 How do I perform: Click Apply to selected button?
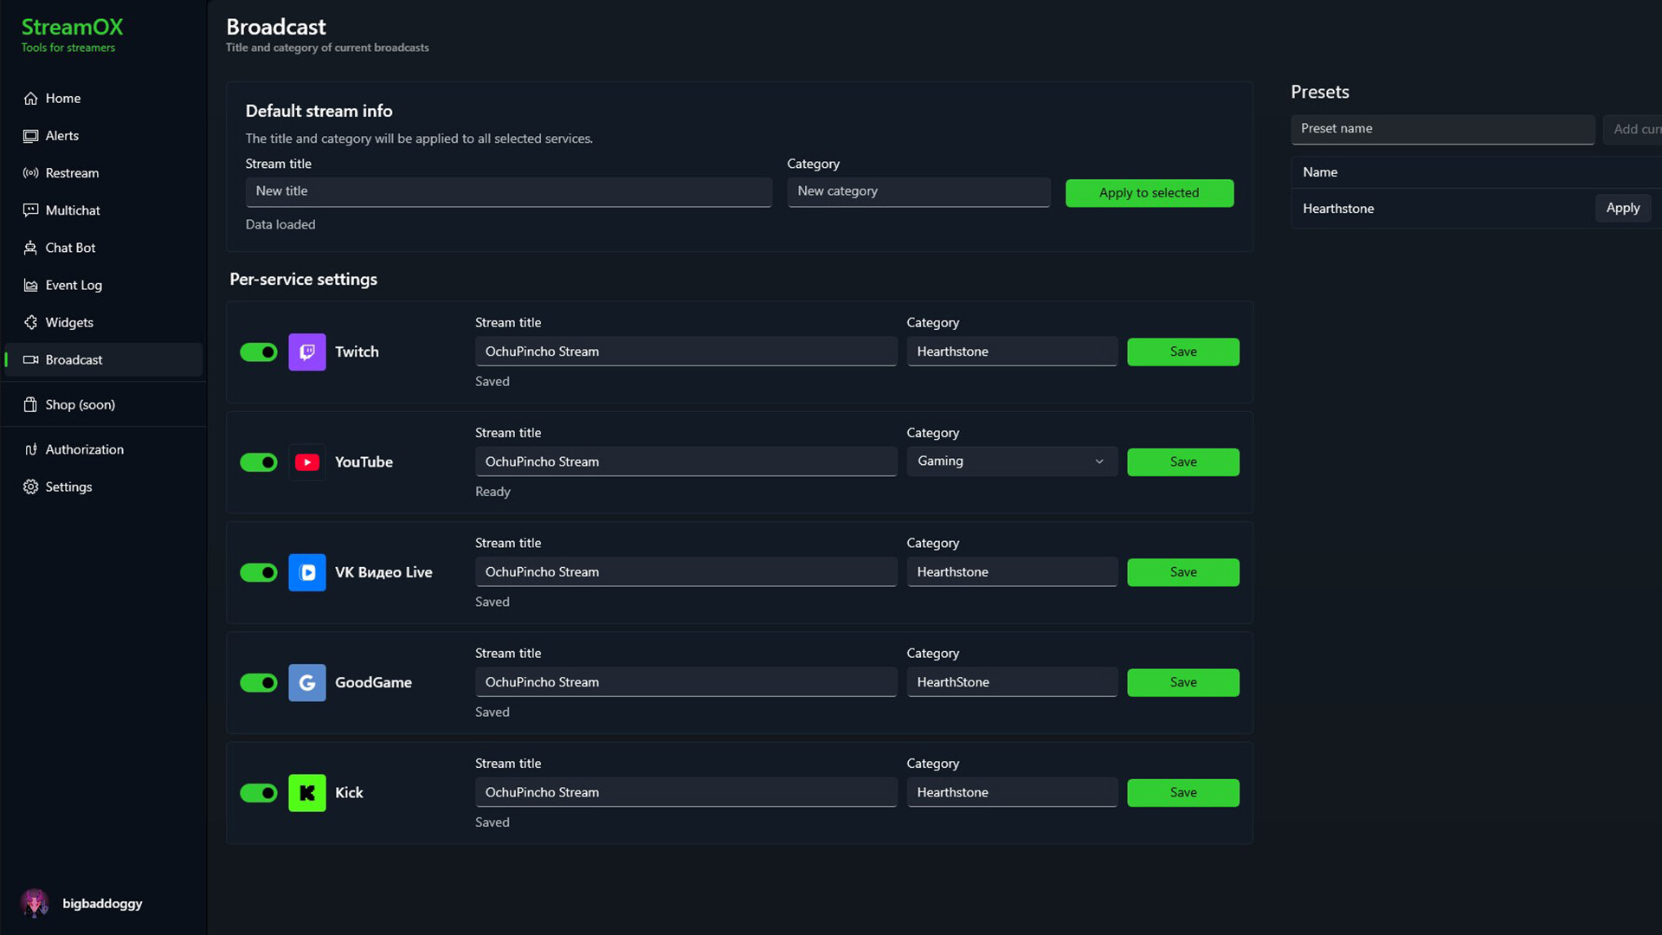(1149, 193)
